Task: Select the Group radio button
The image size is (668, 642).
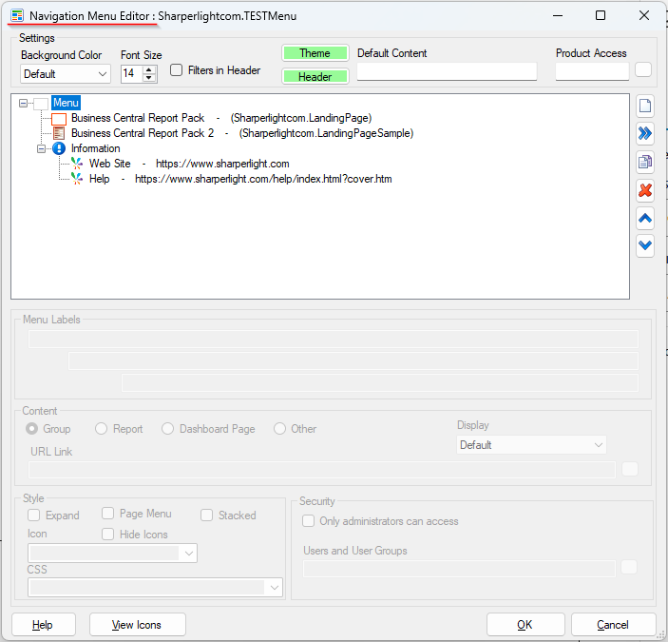Action: pyautogui.click(x=32, y=428)
